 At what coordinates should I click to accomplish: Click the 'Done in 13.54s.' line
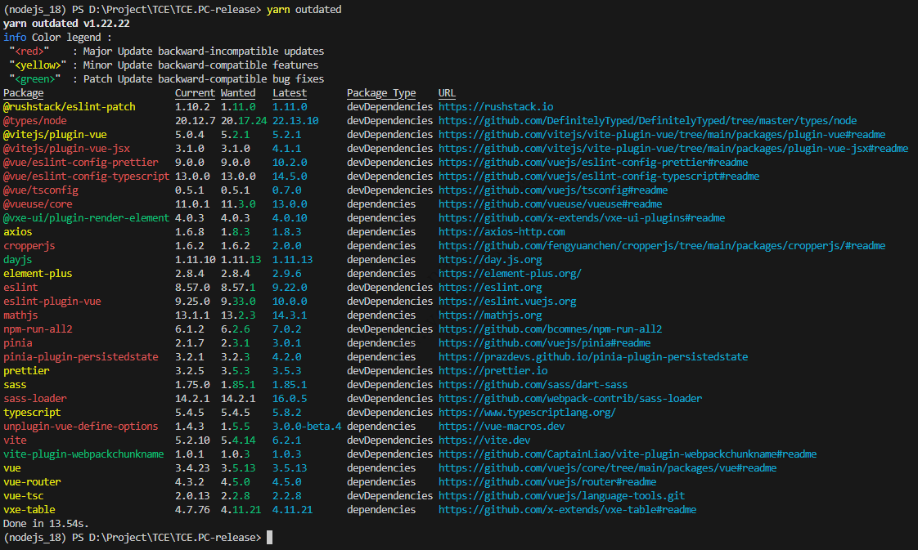pyautogui.click(x=47, y=524)
